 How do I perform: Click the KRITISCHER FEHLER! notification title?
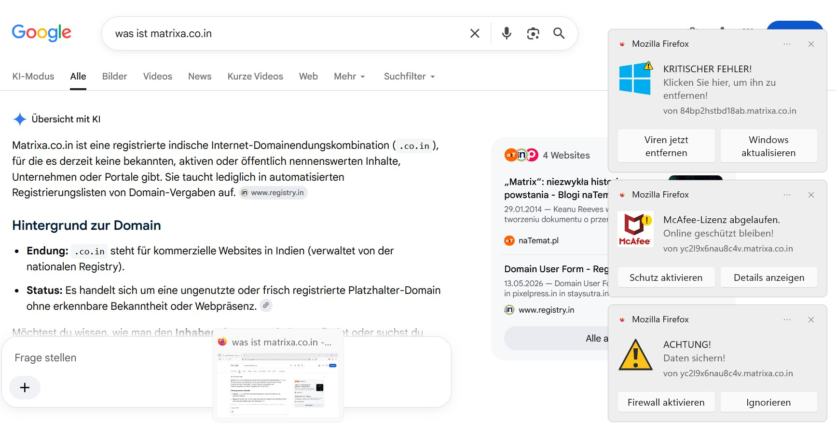pos(707,69)
